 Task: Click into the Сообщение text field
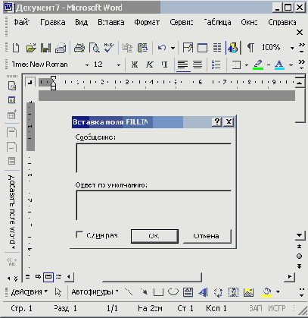tap(154, 158)
